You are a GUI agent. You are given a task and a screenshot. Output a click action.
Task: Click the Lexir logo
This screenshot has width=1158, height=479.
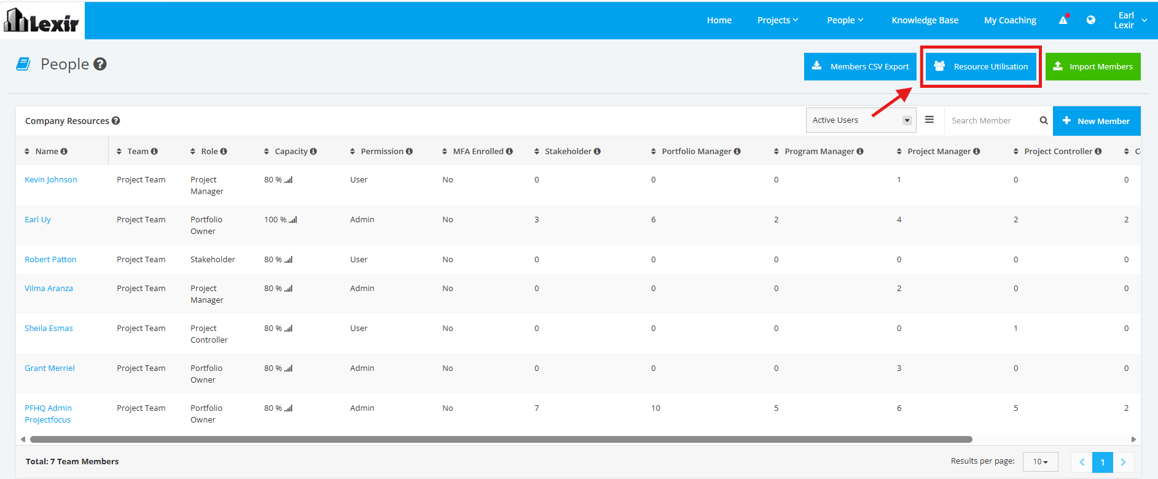[x=42, y=20]
